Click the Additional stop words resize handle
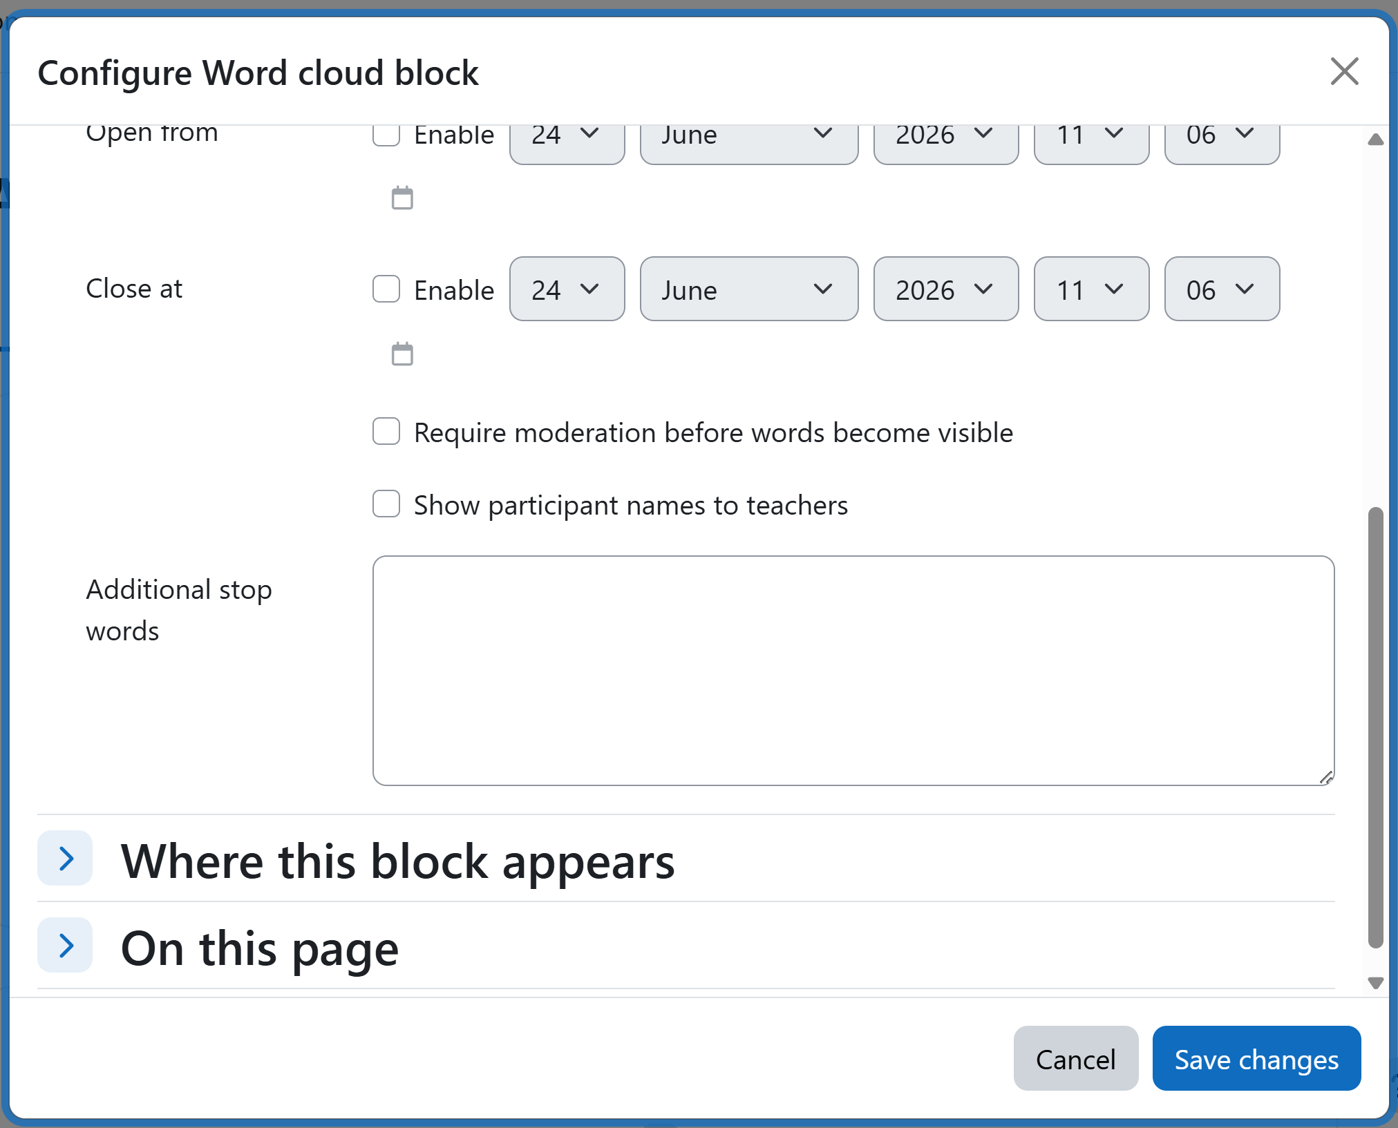 (1326, 777)
